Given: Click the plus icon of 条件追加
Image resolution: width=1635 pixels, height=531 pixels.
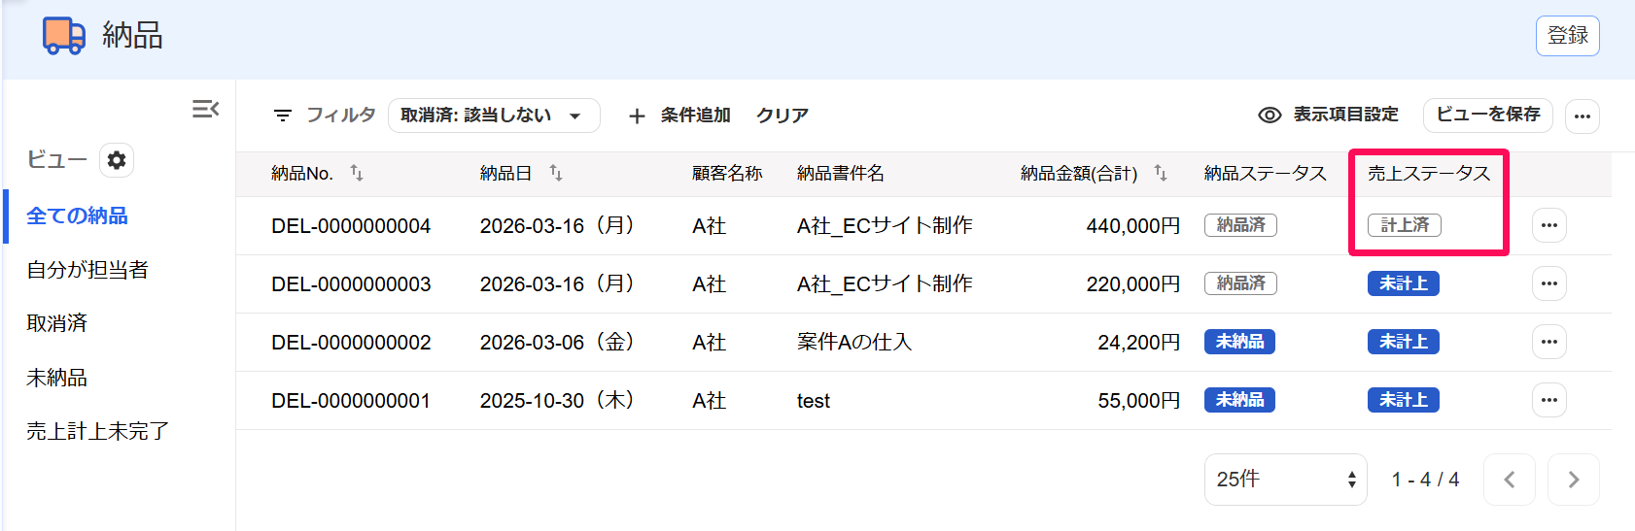Looking at the screenshot, I should pyautogui.click(x=637, y=116).
